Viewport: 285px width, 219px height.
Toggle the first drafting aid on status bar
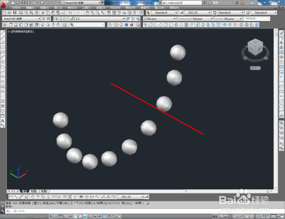(x=51, y=216)
